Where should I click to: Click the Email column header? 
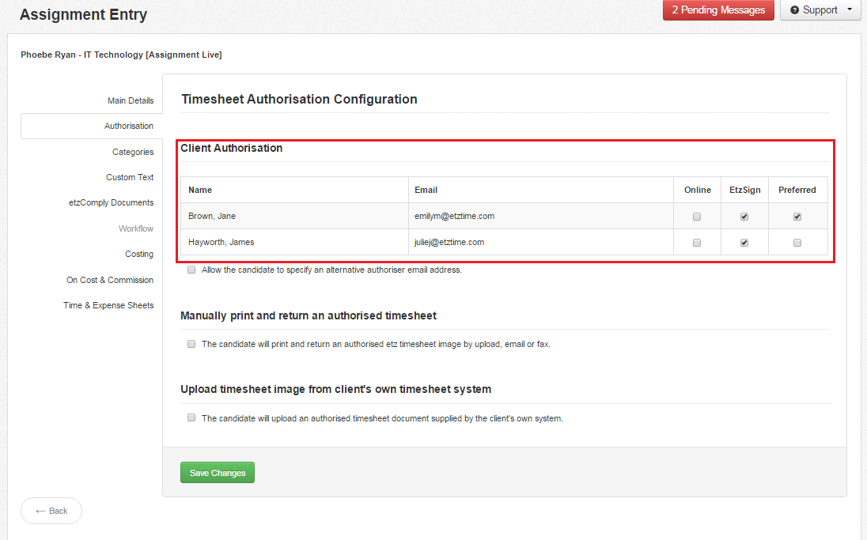[426, 190]
